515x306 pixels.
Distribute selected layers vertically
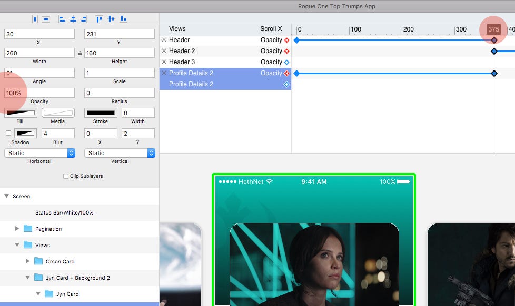point(46,19)
